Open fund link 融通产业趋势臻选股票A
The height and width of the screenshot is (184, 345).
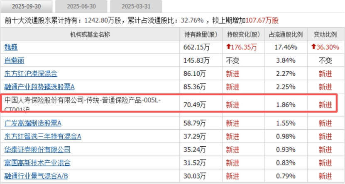tap(39, 87)
